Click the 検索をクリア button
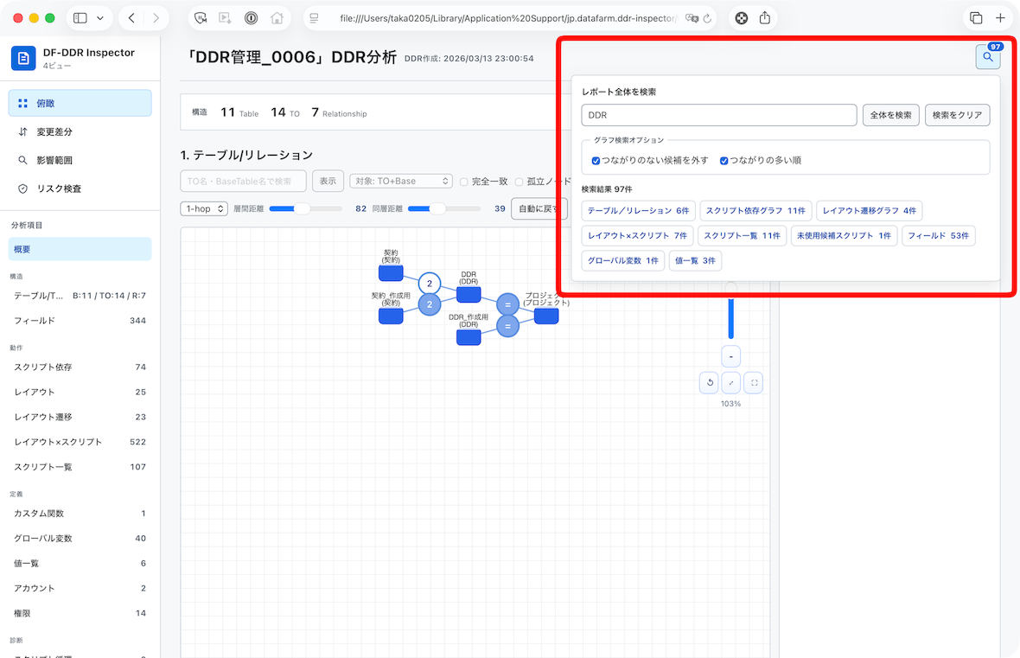1020x658 pixels. tap(957, 115)
